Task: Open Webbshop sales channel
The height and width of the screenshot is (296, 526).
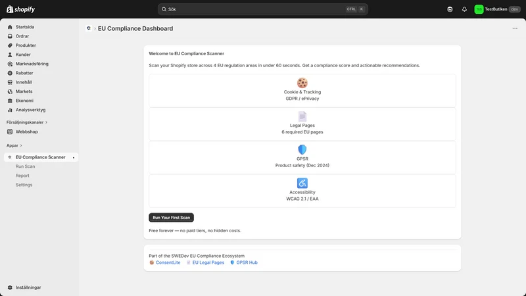Action: click(x=26, y=132)
